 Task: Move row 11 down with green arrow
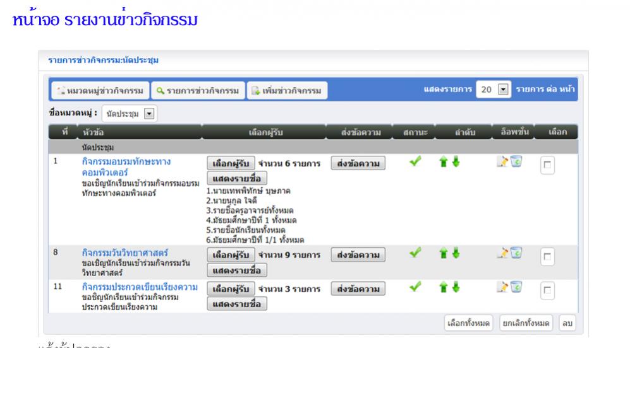(456, 288)
